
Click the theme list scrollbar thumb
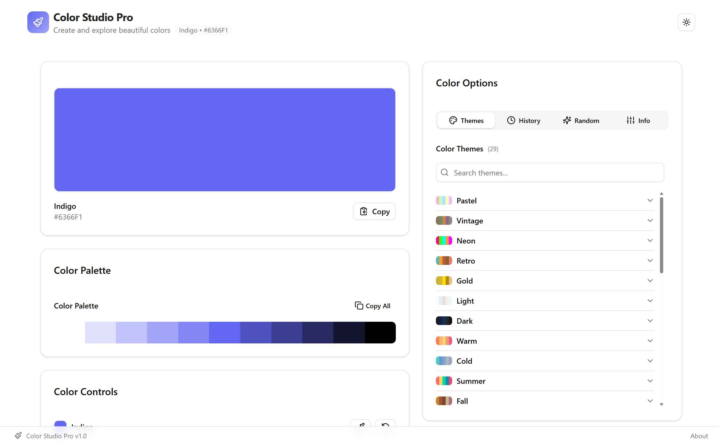click(x=661, y=235)
